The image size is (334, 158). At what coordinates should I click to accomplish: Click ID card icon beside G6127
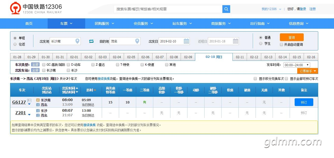click(x=29, y=100)
